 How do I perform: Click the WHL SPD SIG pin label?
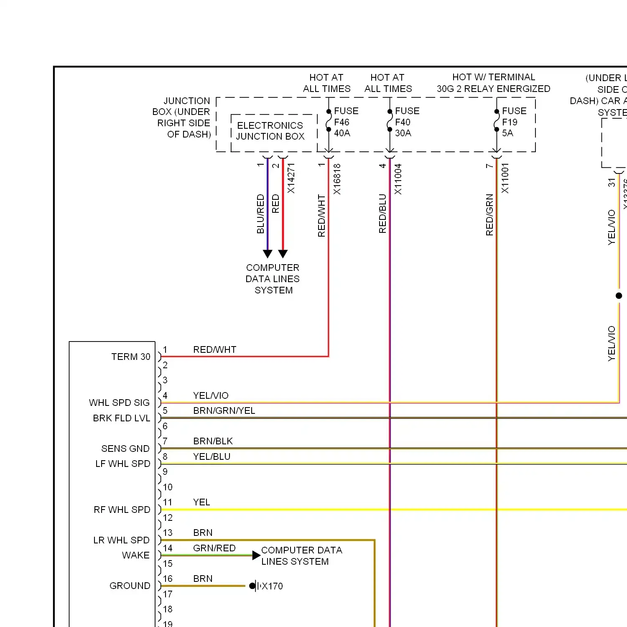(119, 403)
